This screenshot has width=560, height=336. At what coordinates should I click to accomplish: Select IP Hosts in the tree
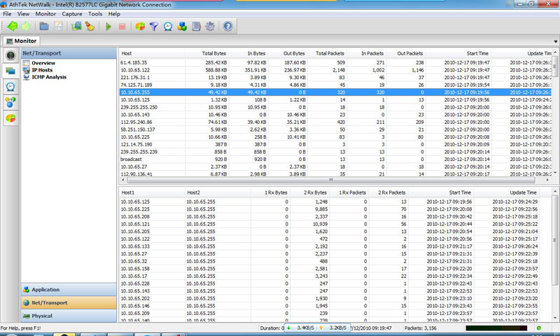click(42, 70)
